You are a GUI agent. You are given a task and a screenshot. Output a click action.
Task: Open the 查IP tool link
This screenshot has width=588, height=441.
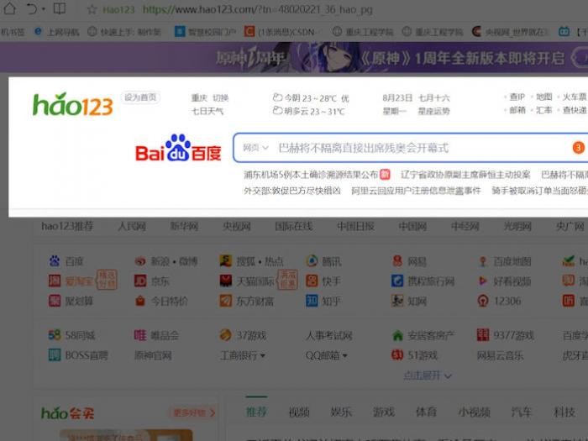(517, 97)
